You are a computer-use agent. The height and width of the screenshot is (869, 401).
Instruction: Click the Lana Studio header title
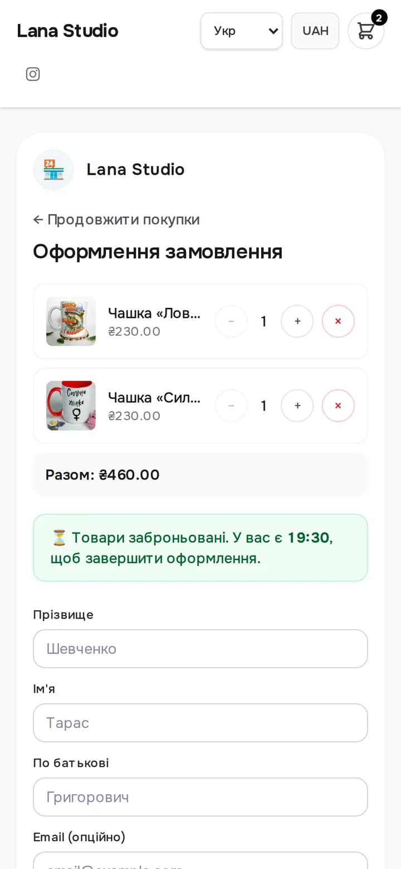pyautogui.click(x=67, y=31)
